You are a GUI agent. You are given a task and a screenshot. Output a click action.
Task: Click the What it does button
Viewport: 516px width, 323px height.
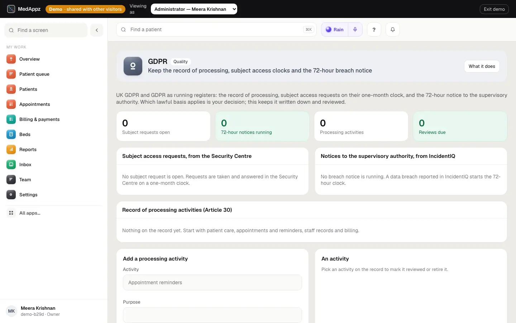pos(482,66)
